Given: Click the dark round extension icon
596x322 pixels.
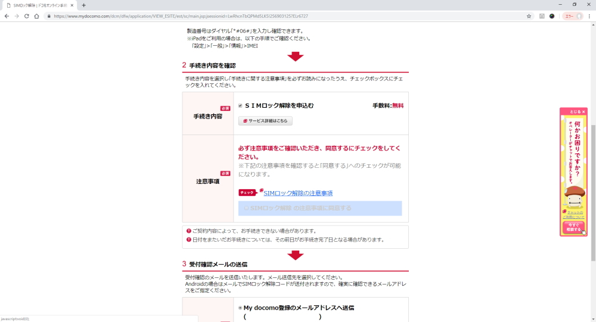Looking at the screenshot, I should [552, 16].
